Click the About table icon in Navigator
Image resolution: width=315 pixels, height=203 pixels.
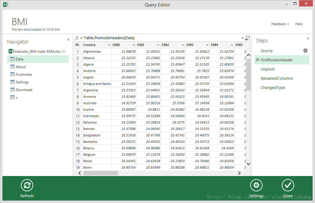point(13,67)
